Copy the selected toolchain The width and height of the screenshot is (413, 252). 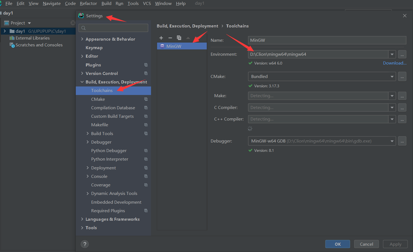[179, 38]
